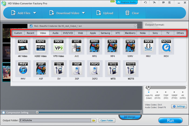The image size is (189, 126).
Task: Select the MP4 balloon format icon
Action: point(112,46)
